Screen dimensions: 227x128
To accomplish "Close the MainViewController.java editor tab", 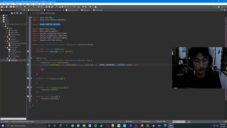I will pos(63,10).
